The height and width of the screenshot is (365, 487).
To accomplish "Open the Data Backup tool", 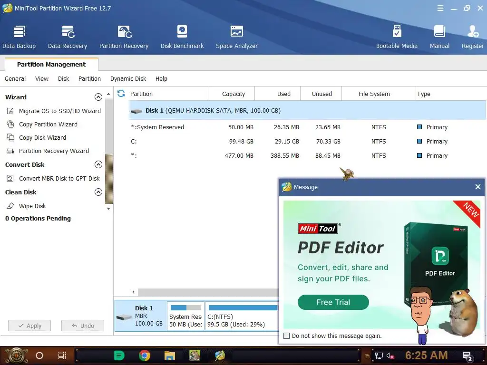I will [19, 37].
